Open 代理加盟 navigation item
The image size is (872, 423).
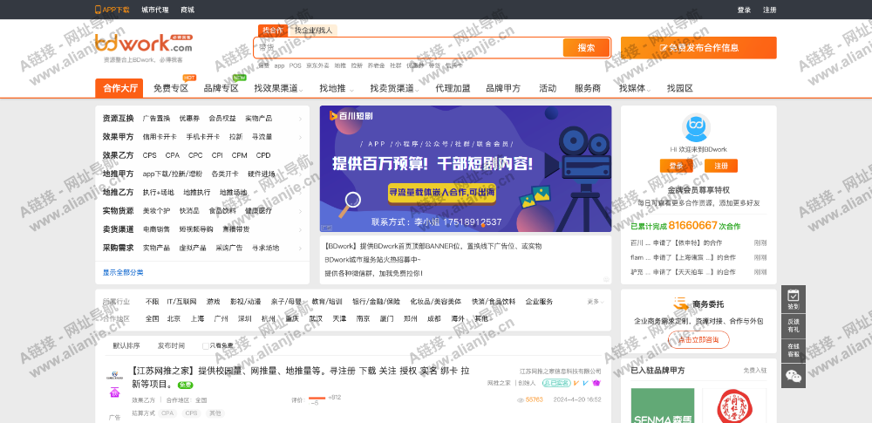[x=453, y=88]
